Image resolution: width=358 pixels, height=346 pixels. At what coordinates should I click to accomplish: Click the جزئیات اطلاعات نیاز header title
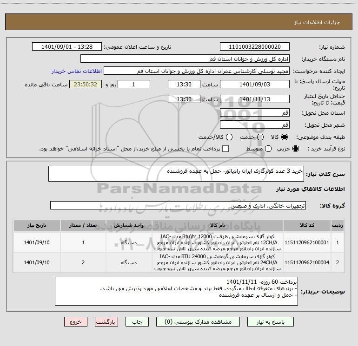(x=317, y=22)
